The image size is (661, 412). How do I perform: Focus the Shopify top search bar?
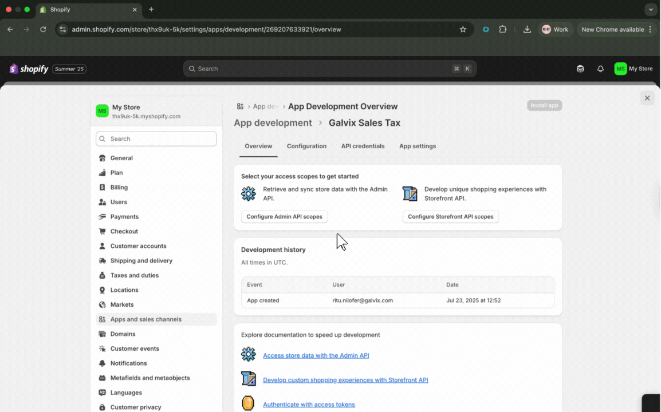(330, 69)
